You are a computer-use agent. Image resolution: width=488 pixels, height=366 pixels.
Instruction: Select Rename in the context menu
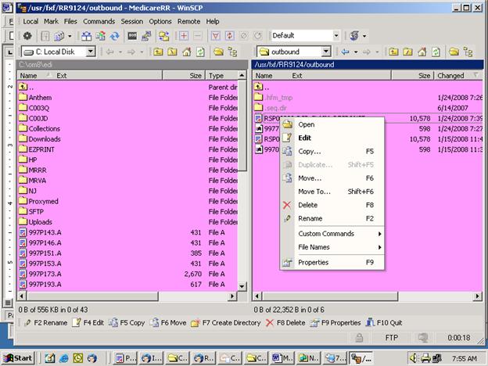point(310,218)
